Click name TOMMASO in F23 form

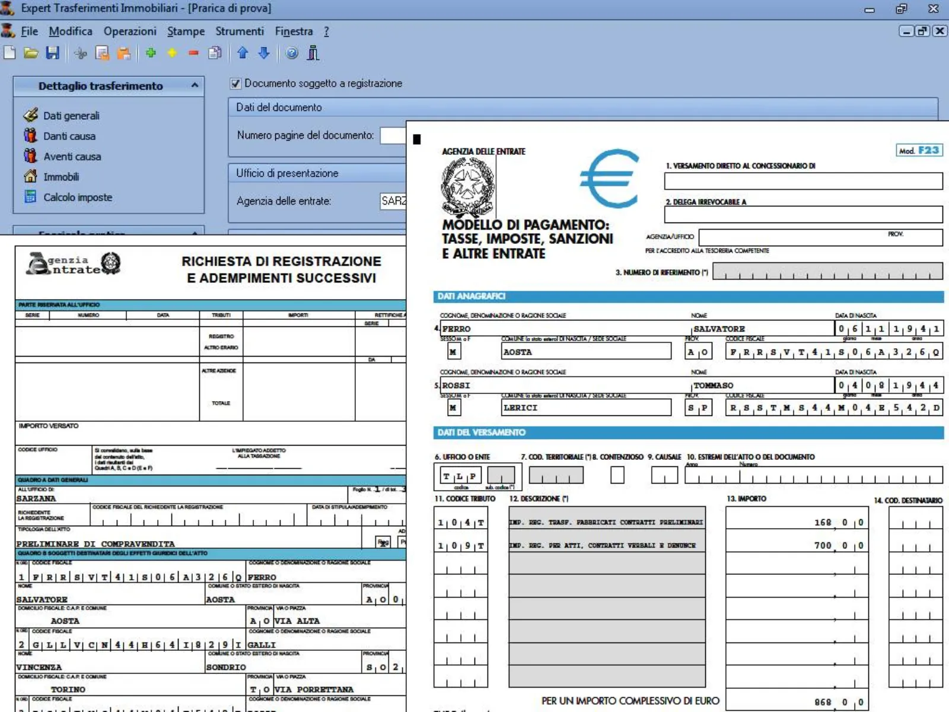[x=714, y=385]
